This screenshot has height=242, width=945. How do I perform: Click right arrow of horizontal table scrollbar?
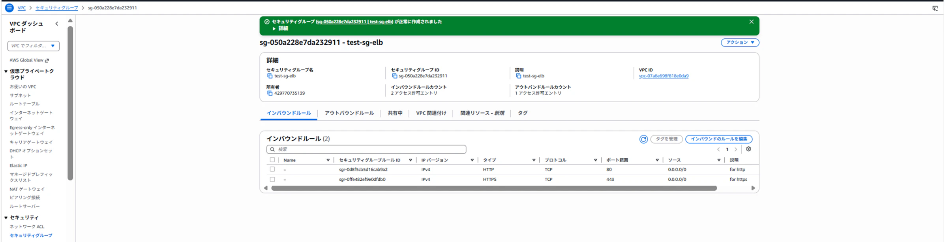(753, 188)
